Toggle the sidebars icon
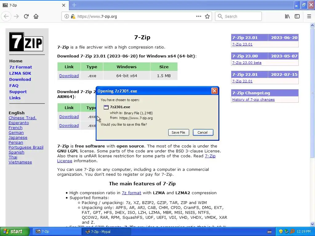Screen dimensions: 315x236 (x=297, y=17)
